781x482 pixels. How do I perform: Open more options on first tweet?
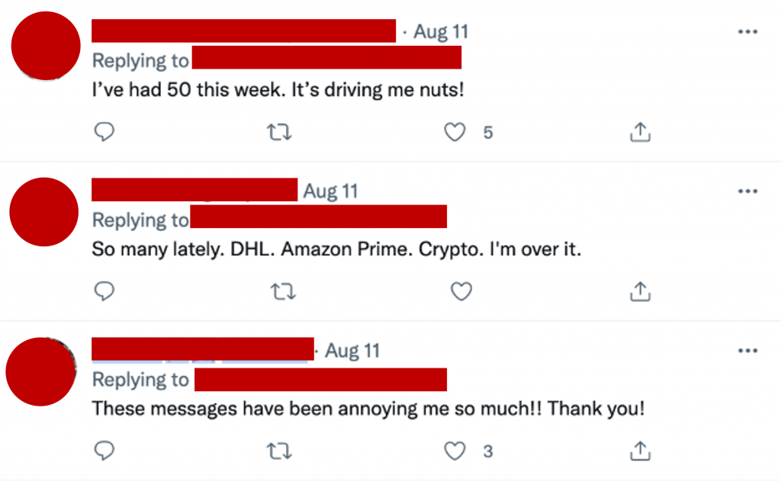[747, 32]
